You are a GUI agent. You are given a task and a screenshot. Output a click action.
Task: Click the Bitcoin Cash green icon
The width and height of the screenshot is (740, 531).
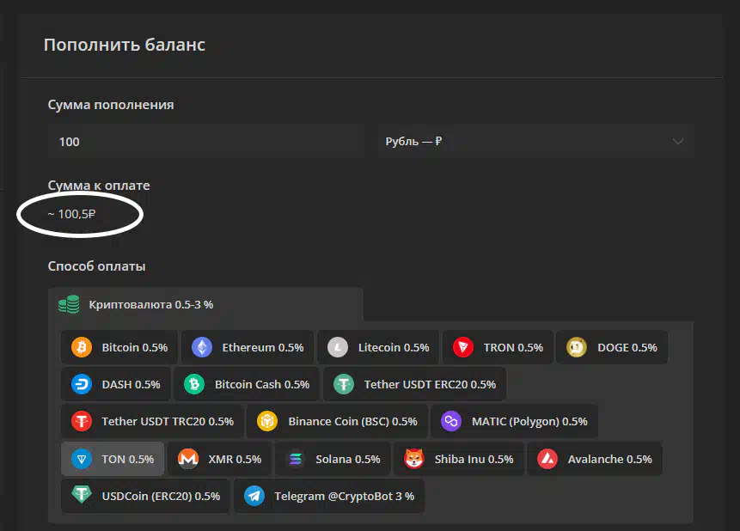click(194, 384)
